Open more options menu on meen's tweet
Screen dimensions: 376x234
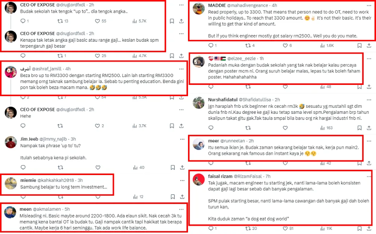tap(181, 209)
